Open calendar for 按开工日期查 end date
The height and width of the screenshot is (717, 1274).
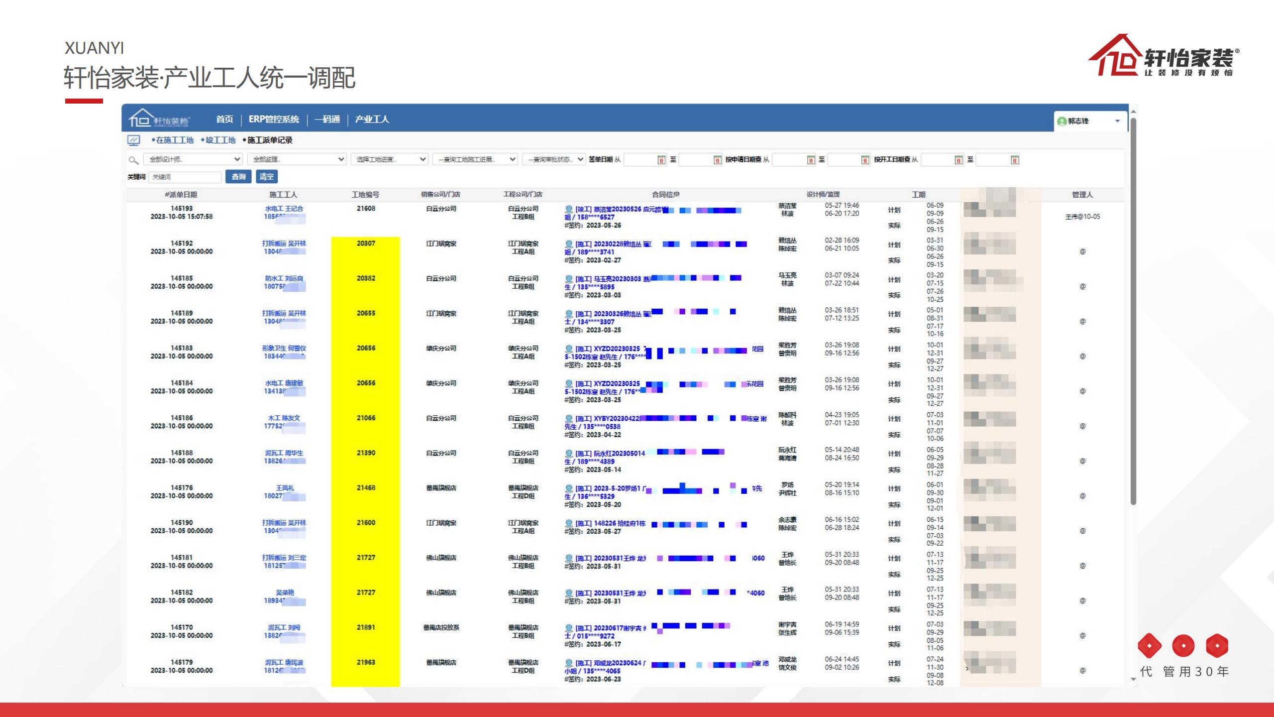[1015, 160]
